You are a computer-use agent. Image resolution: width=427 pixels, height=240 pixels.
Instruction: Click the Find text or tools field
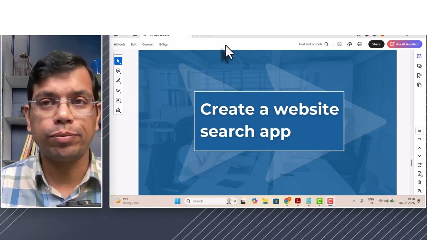(311, 44)
